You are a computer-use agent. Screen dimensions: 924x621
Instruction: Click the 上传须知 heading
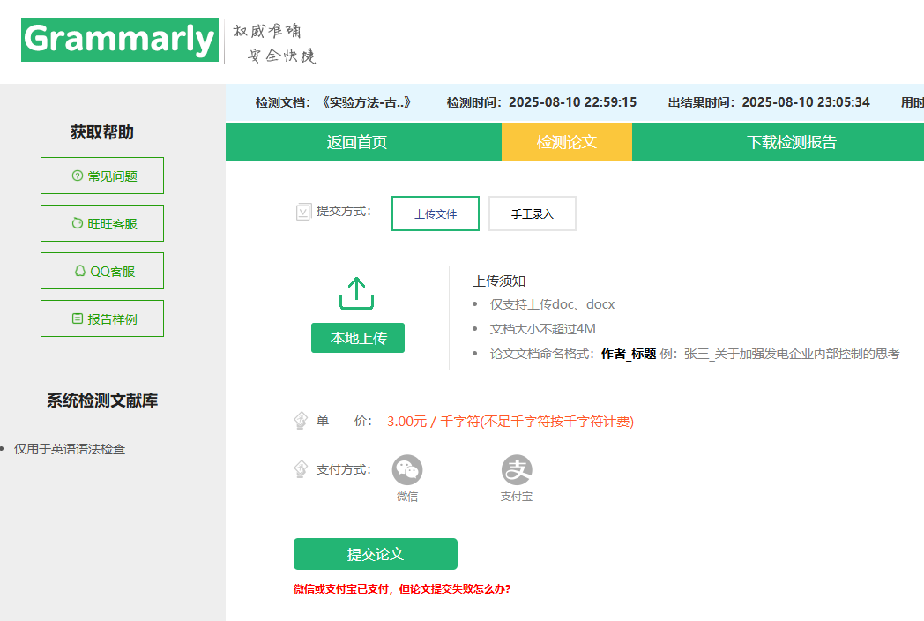(498, 281)
